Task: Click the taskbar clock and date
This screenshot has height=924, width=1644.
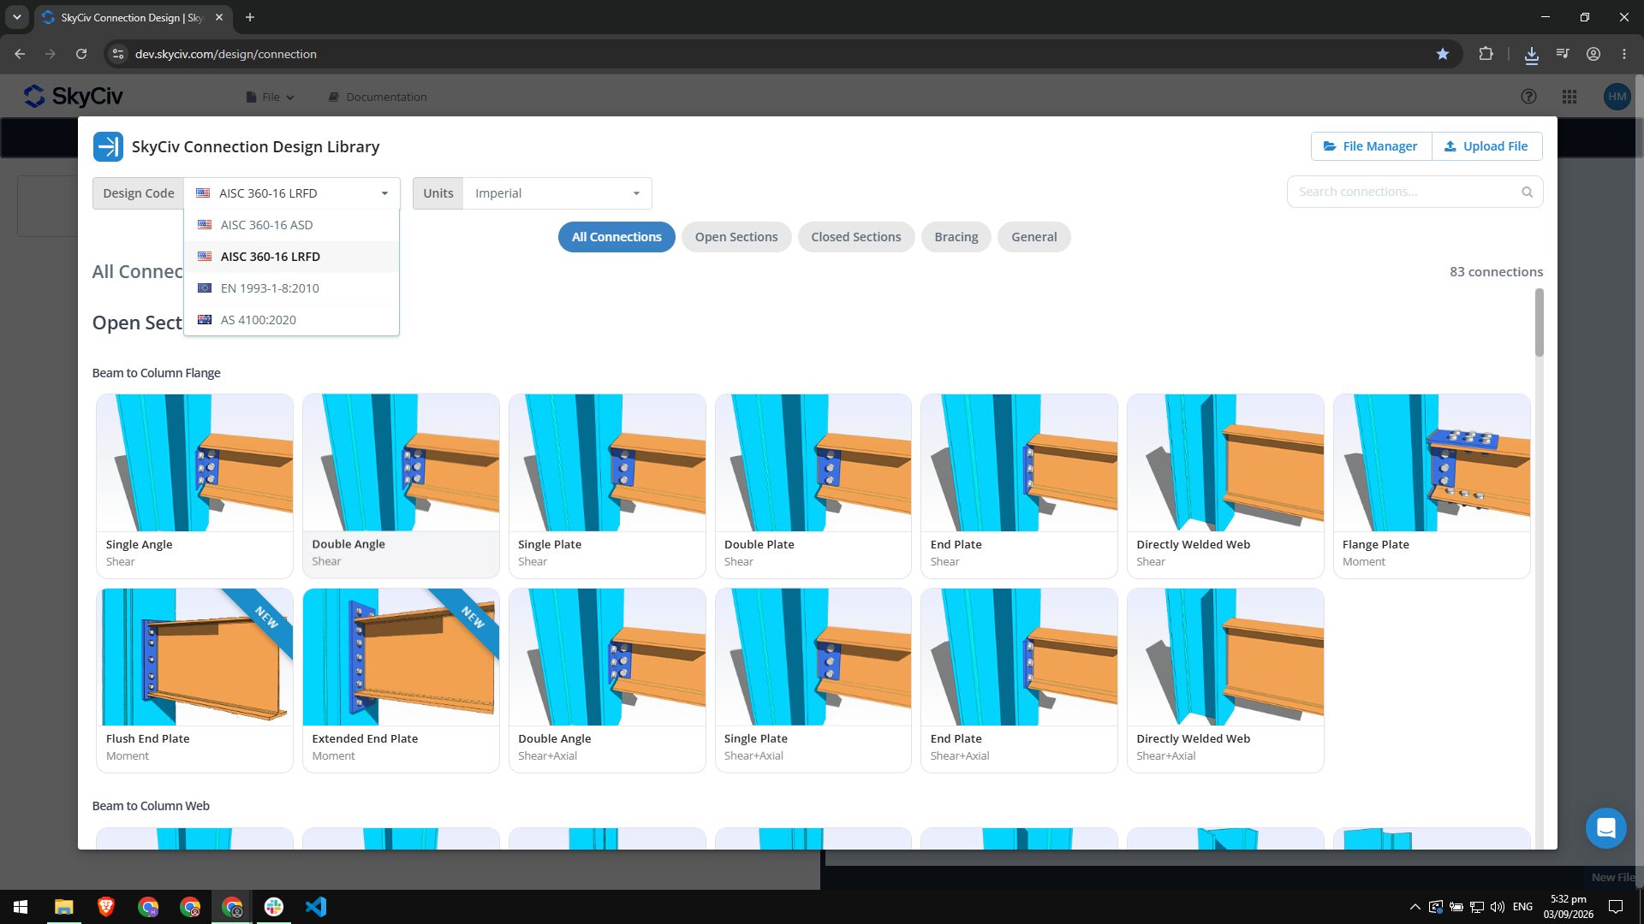Action: pos(1568,907)
